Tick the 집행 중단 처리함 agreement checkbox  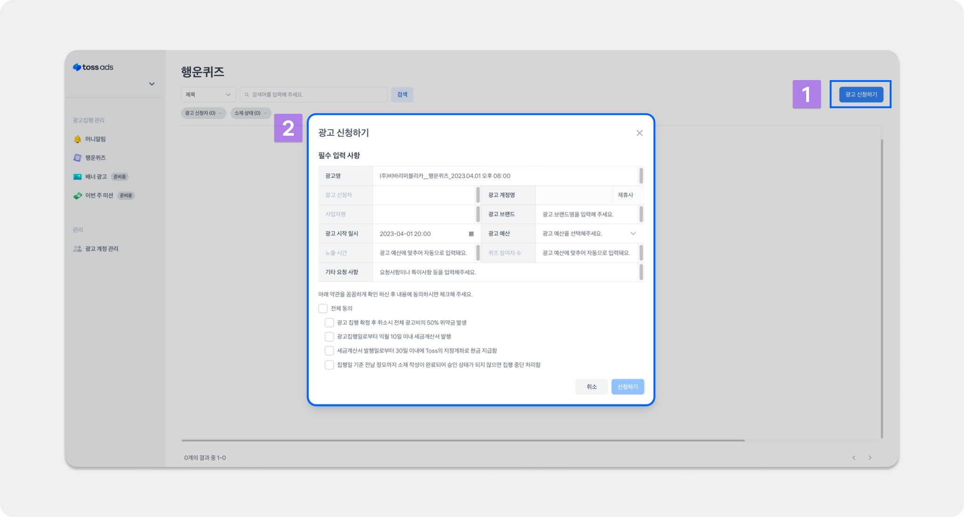329,365
